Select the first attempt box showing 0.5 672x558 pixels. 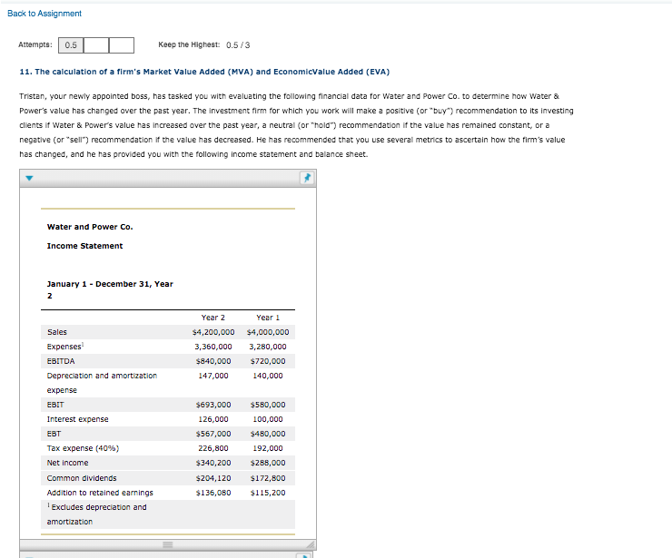point(71,45)
